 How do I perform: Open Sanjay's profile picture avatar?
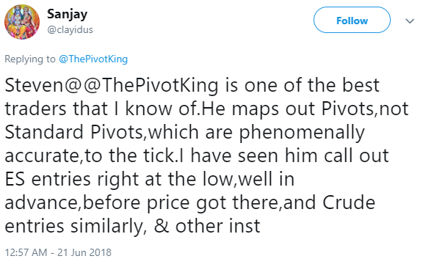point(22,22)
